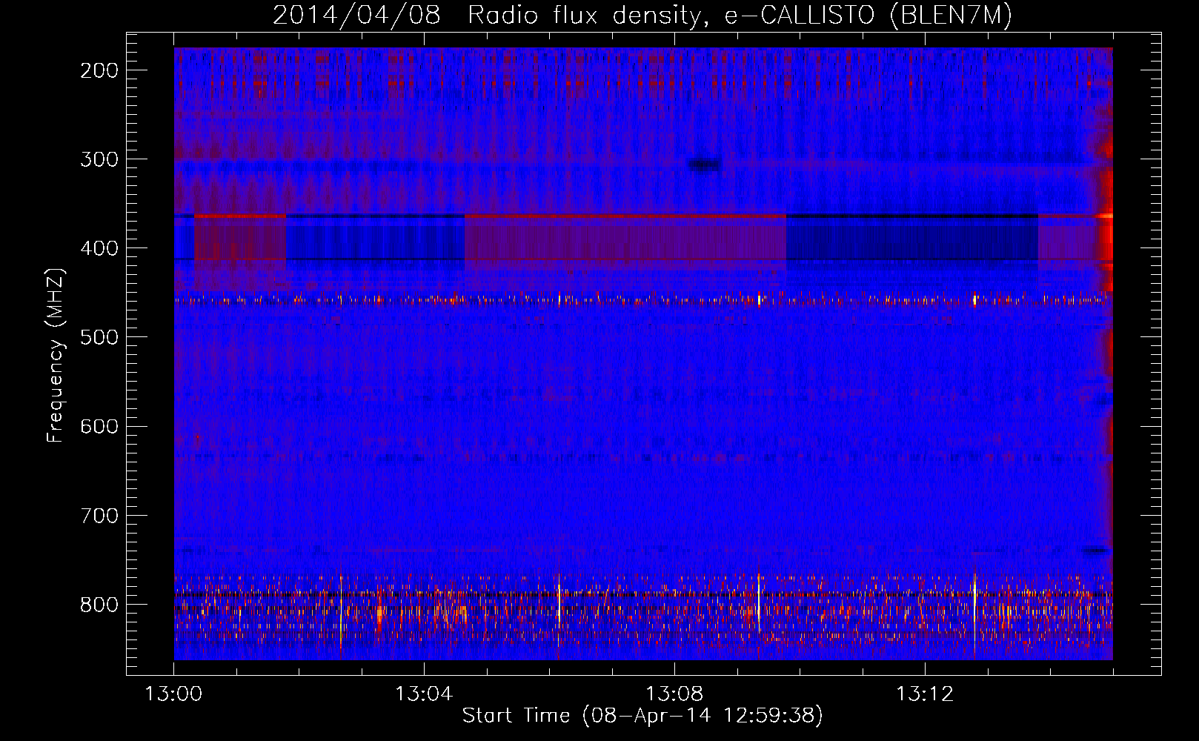Image resolution: width=1199 pixels, height=741 pixels.
Task: Click the 400 frequency tick label
Action: click(x=99, y=248)
